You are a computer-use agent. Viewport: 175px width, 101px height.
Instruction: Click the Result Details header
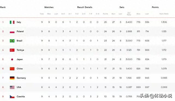(x=85, y=7)
